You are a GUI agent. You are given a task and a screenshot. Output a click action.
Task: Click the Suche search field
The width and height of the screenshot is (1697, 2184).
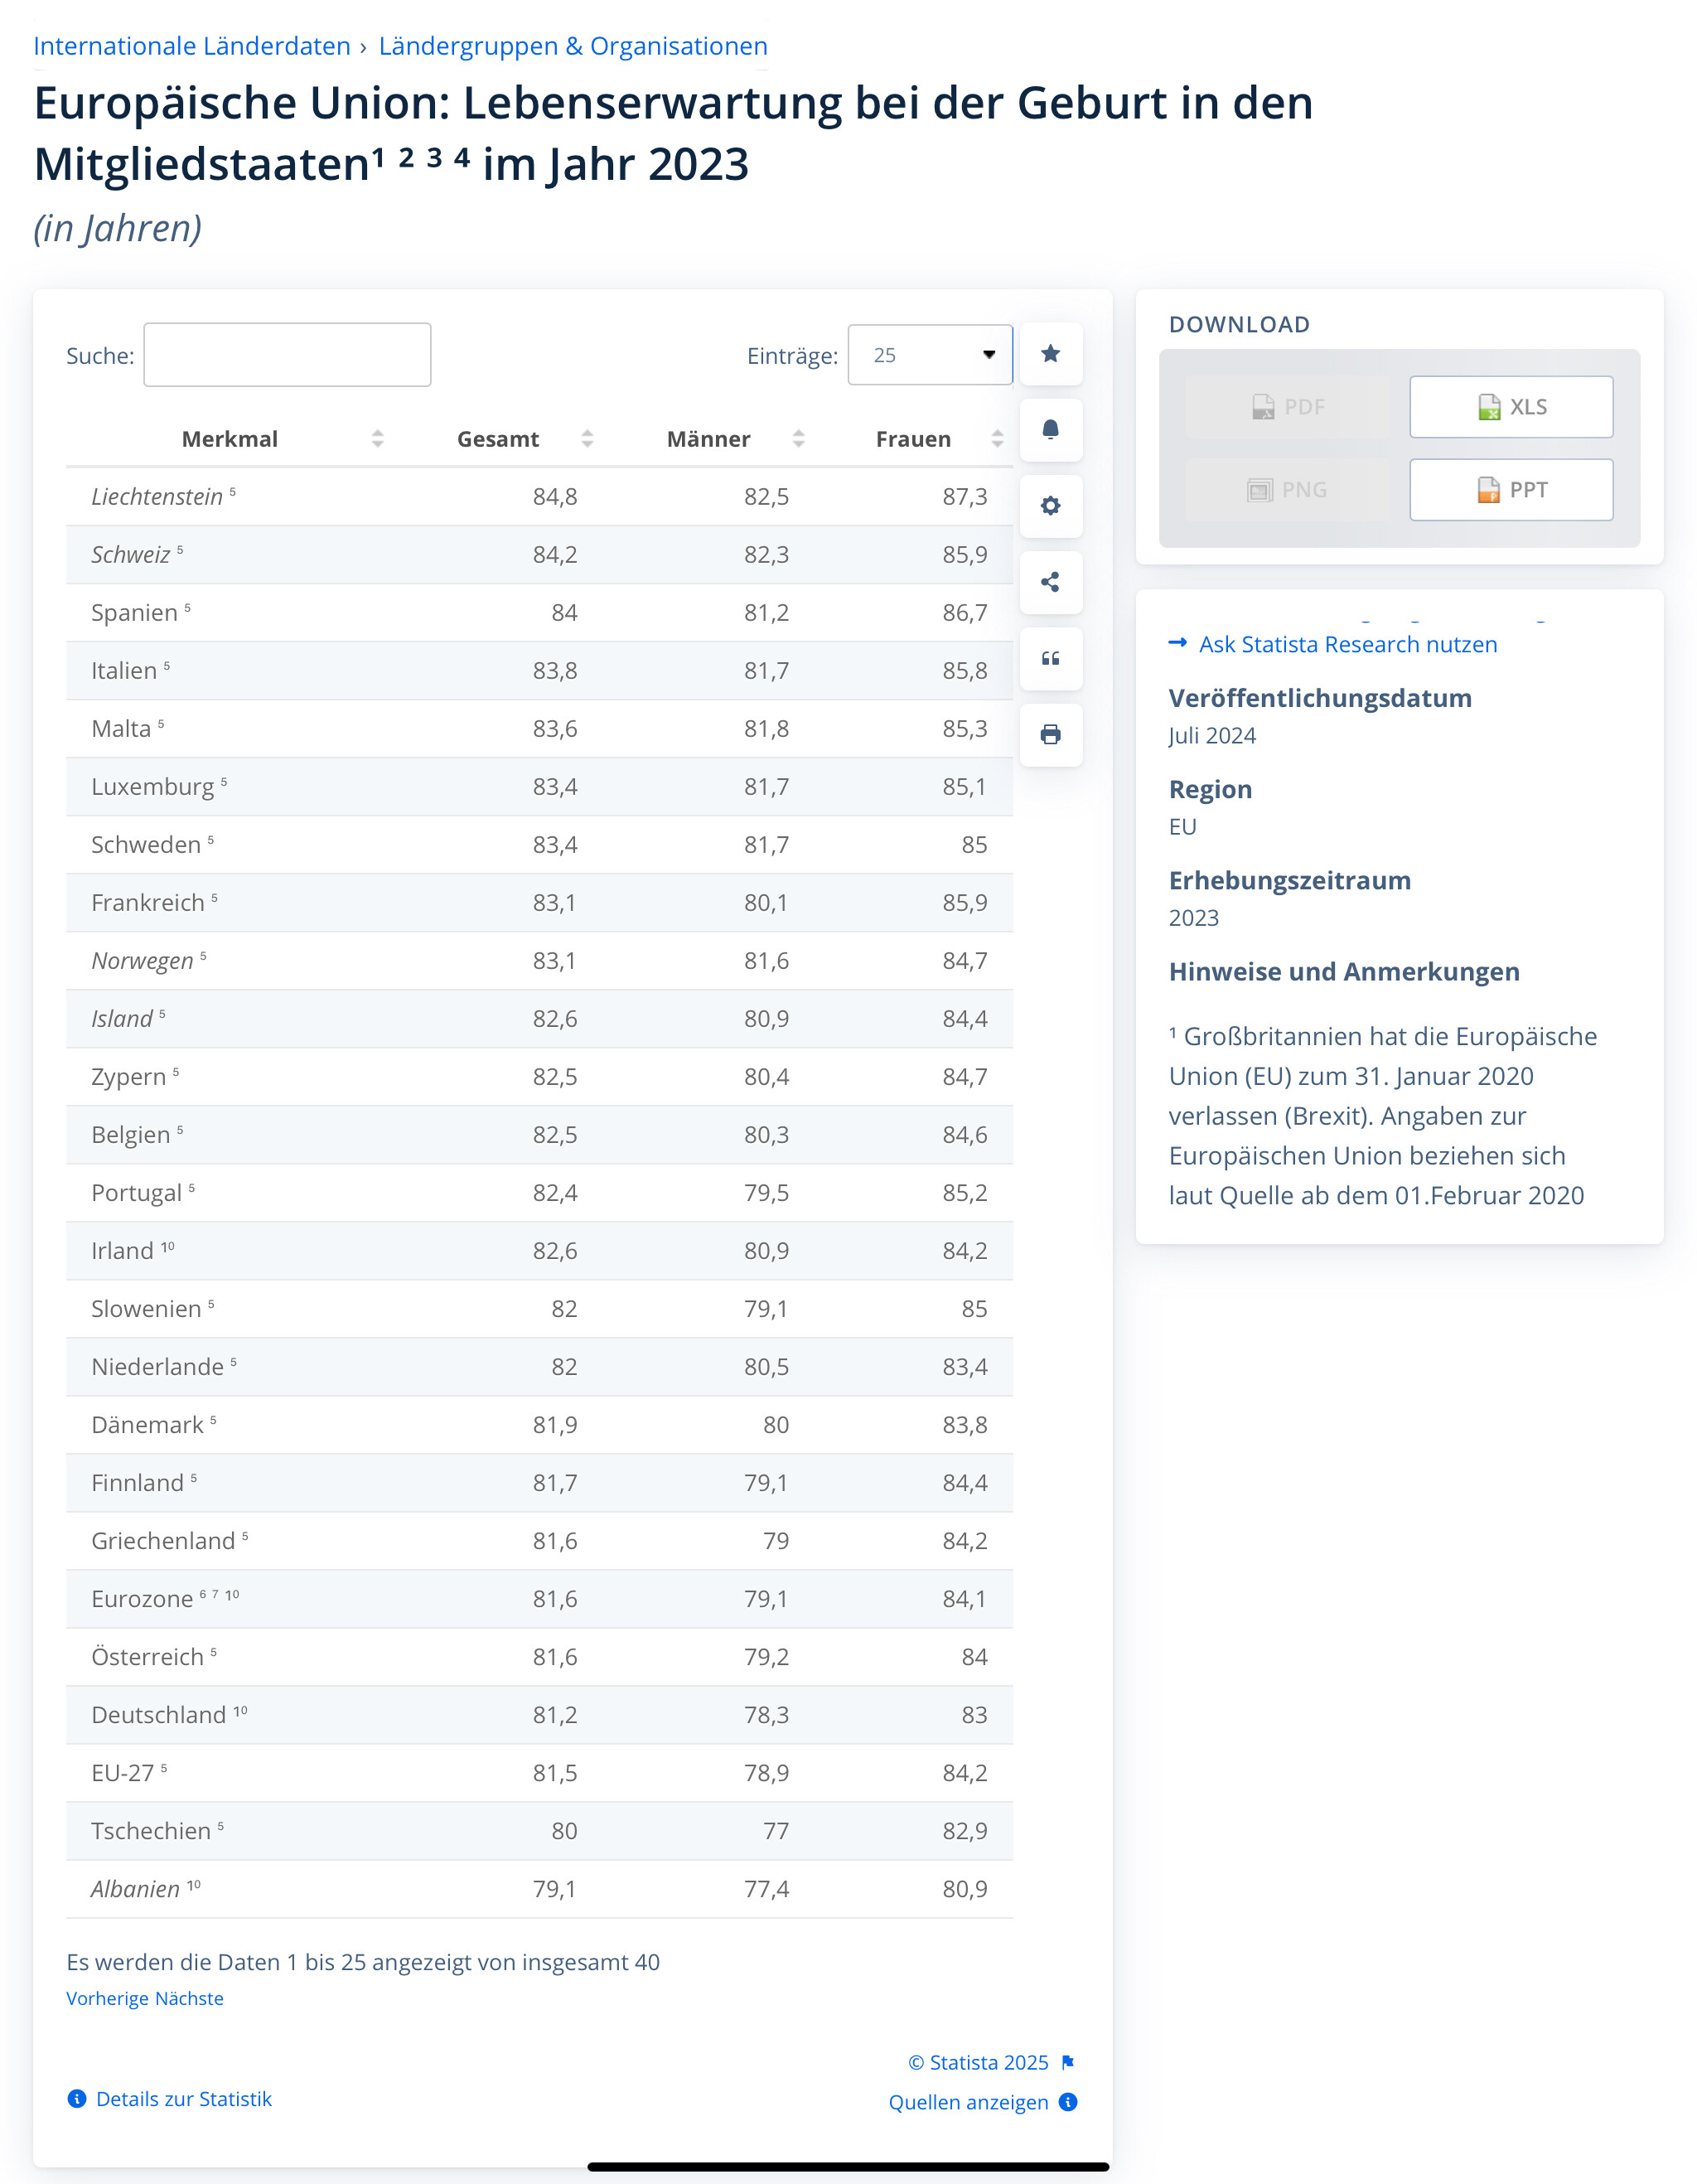click(x=287, y=355)
